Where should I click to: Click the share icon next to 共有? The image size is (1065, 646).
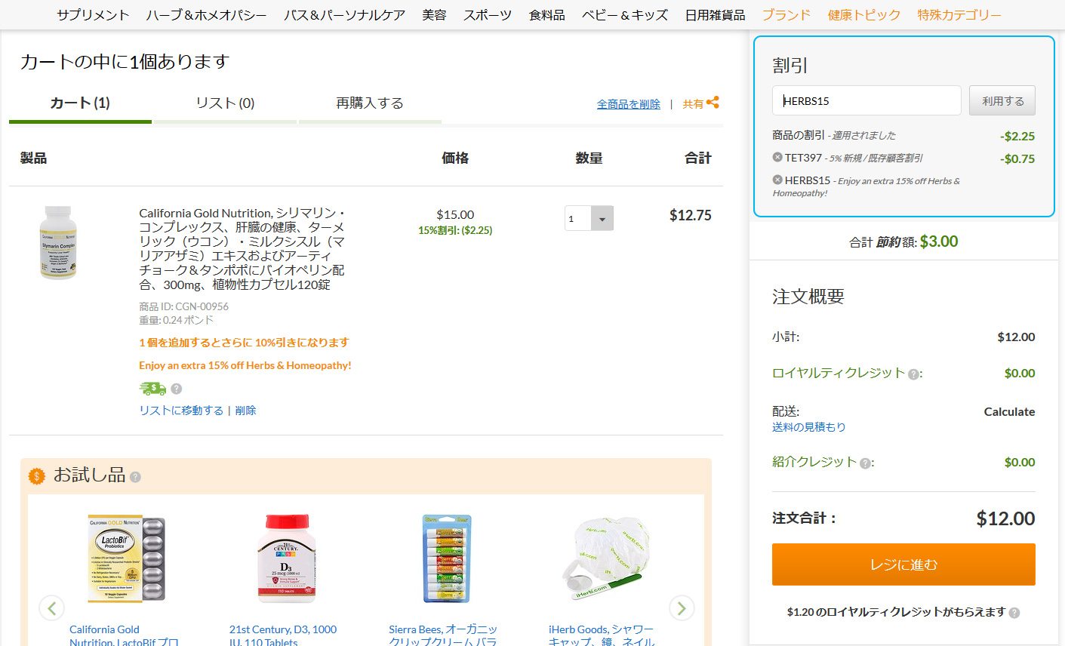click(713, 102)
